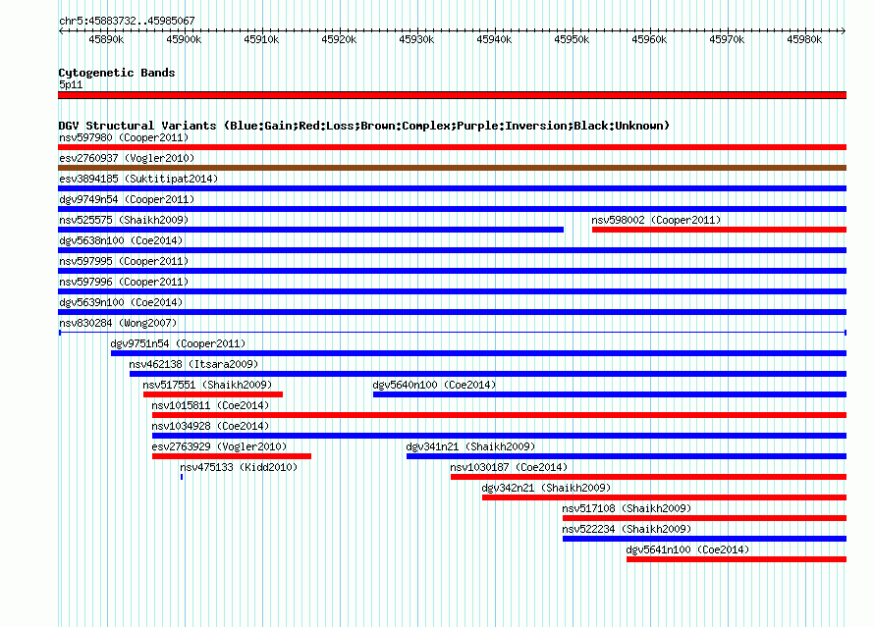Click the blue nsv522234 gain bar

tap(704, 539)
